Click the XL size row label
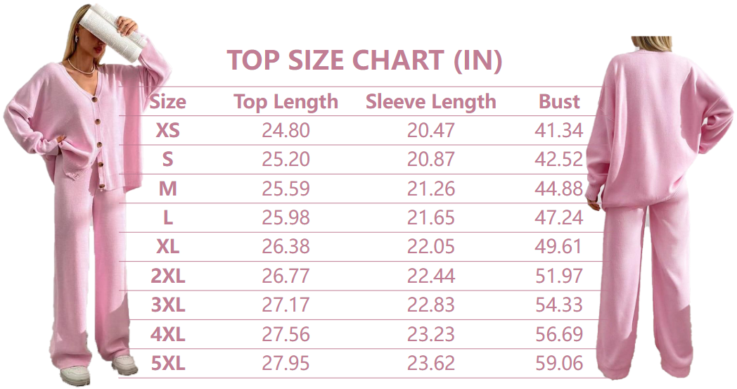737x389 pixels. click(x=168, y=247)
